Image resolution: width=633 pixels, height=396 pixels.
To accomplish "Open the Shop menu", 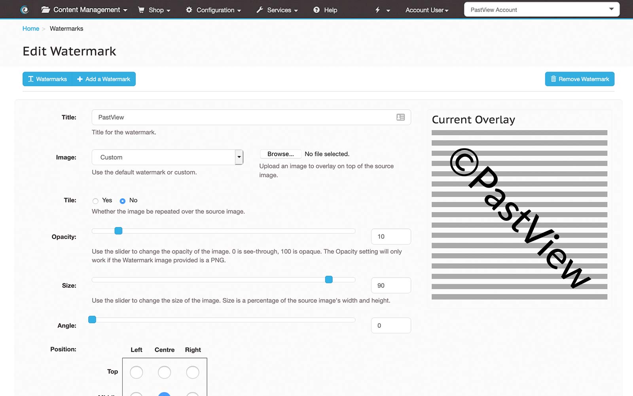I will coord(154,10).
